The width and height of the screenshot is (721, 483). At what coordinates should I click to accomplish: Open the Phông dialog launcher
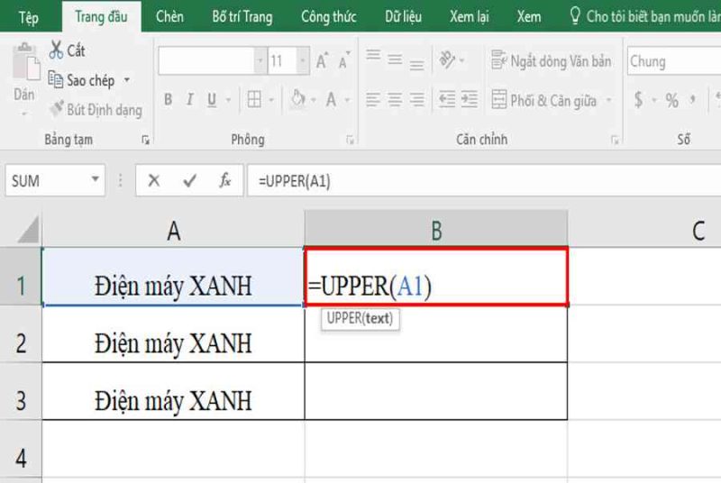[x=350, y=141]
